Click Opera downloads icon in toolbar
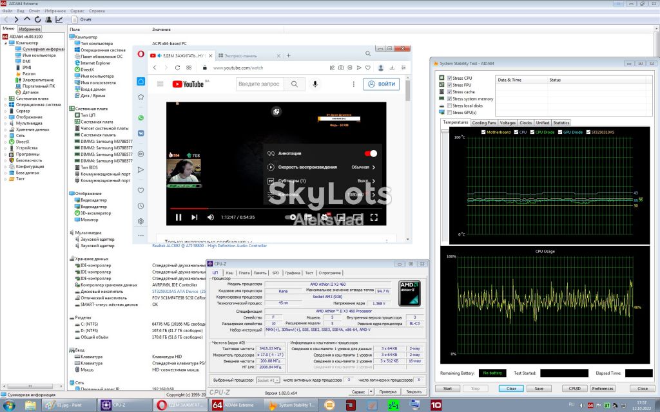660x412 pixels. click(392, 68)
